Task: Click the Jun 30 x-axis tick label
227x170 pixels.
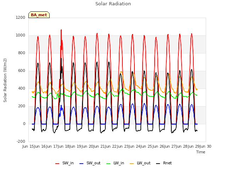Action: pyautogui.click(x=206, y=146)
